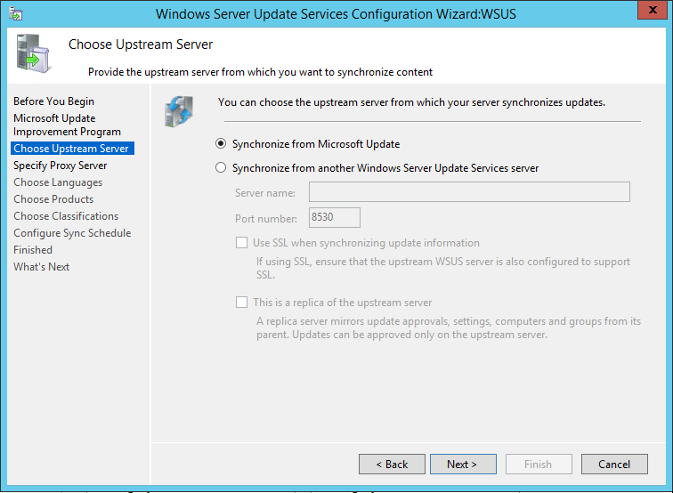Select Choose Classifications step in sidebar

[x=66, y=216]
